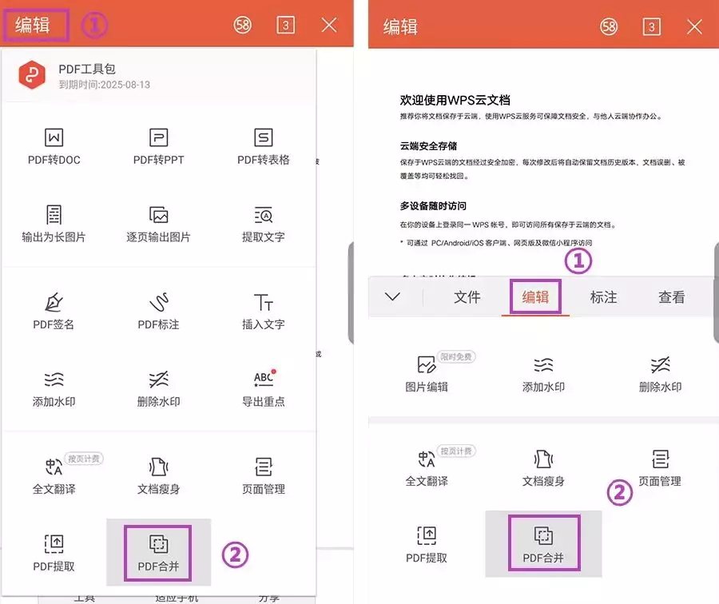This screenshot has width=719, height=604.
Task: Close the document in right header
Action: click(x=694, y=26)
